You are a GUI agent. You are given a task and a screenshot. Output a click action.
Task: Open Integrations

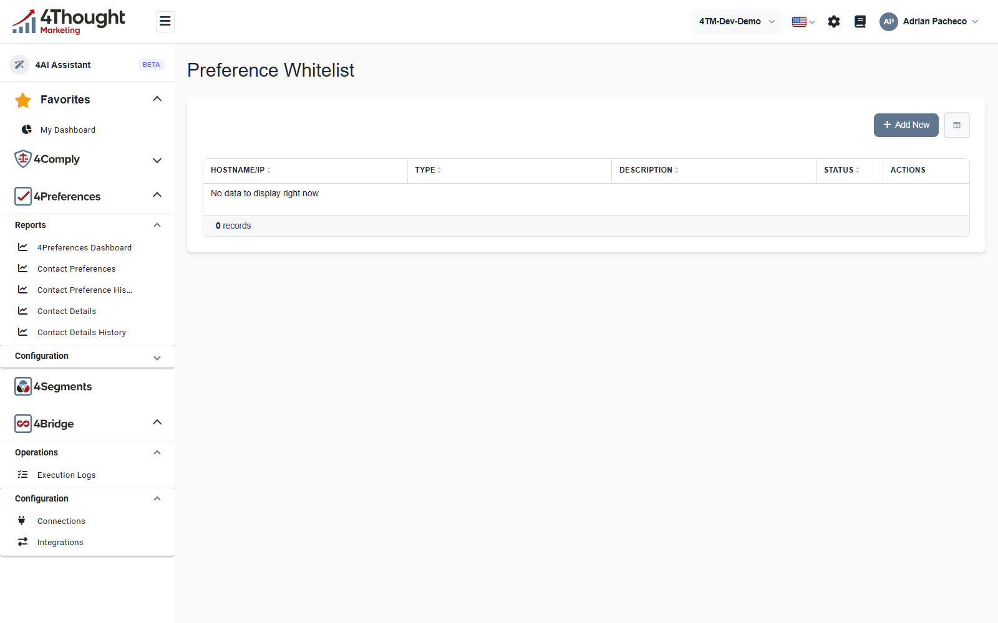click(x=60, y=543)
